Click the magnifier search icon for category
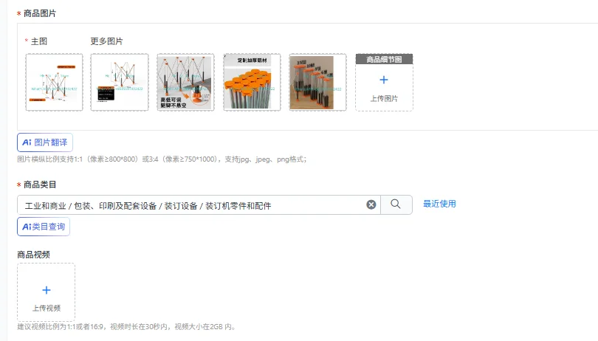The height and width of the screenshot is (341, 598). [x=396, y=204]
